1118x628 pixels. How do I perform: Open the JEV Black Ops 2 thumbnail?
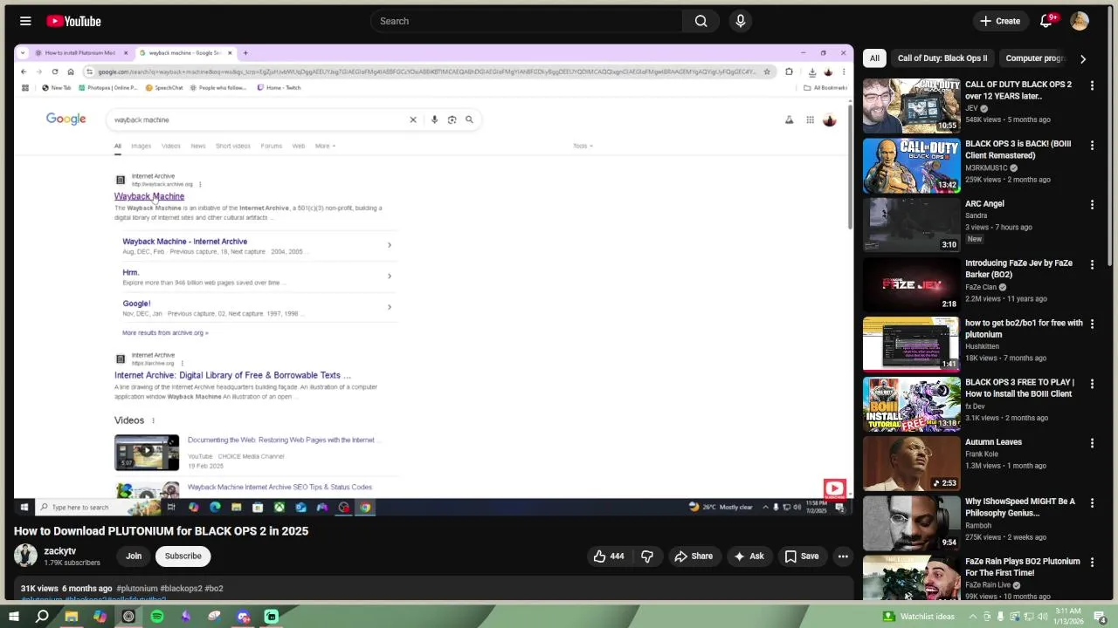[911, 106]
